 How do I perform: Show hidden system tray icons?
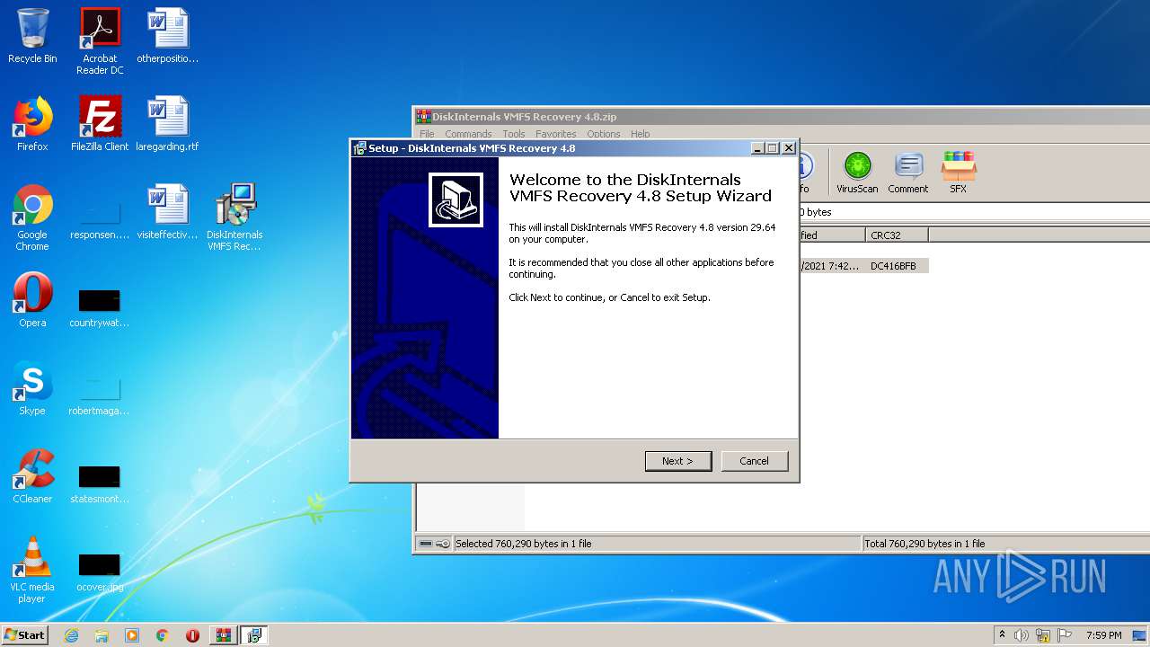(1002, 635)
